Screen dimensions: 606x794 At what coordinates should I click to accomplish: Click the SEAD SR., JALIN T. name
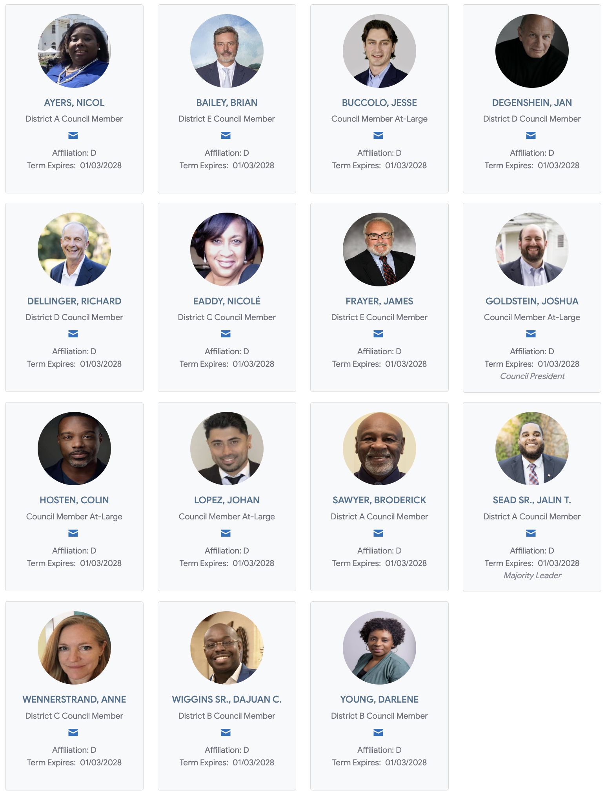[x=532, y=500]
